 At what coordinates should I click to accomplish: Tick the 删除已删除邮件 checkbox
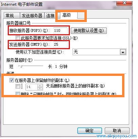pos(18,94)
